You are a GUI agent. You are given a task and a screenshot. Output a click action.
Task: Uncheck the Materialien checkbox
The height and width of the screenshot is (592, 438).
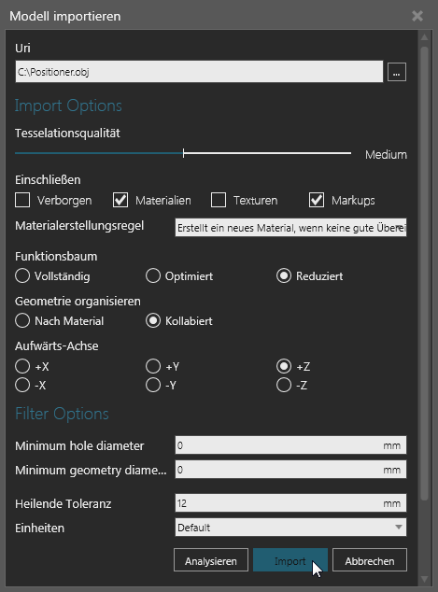point(120,200)
